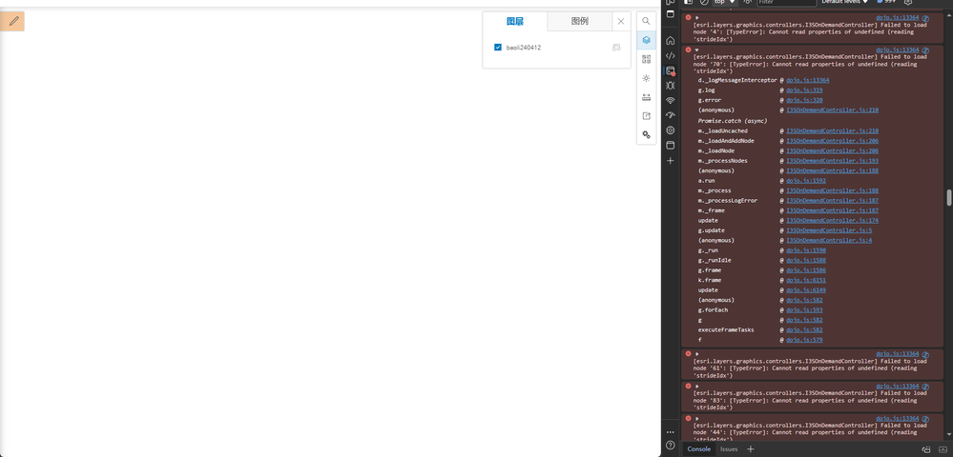This screenshot has width=953, height=457.
Task: Open the basemap gallery grid icon
Action: click(x=646, y=59)
